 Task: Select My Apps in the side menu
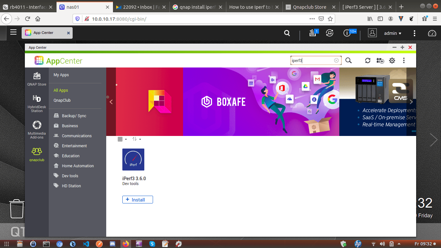[61, 75]
